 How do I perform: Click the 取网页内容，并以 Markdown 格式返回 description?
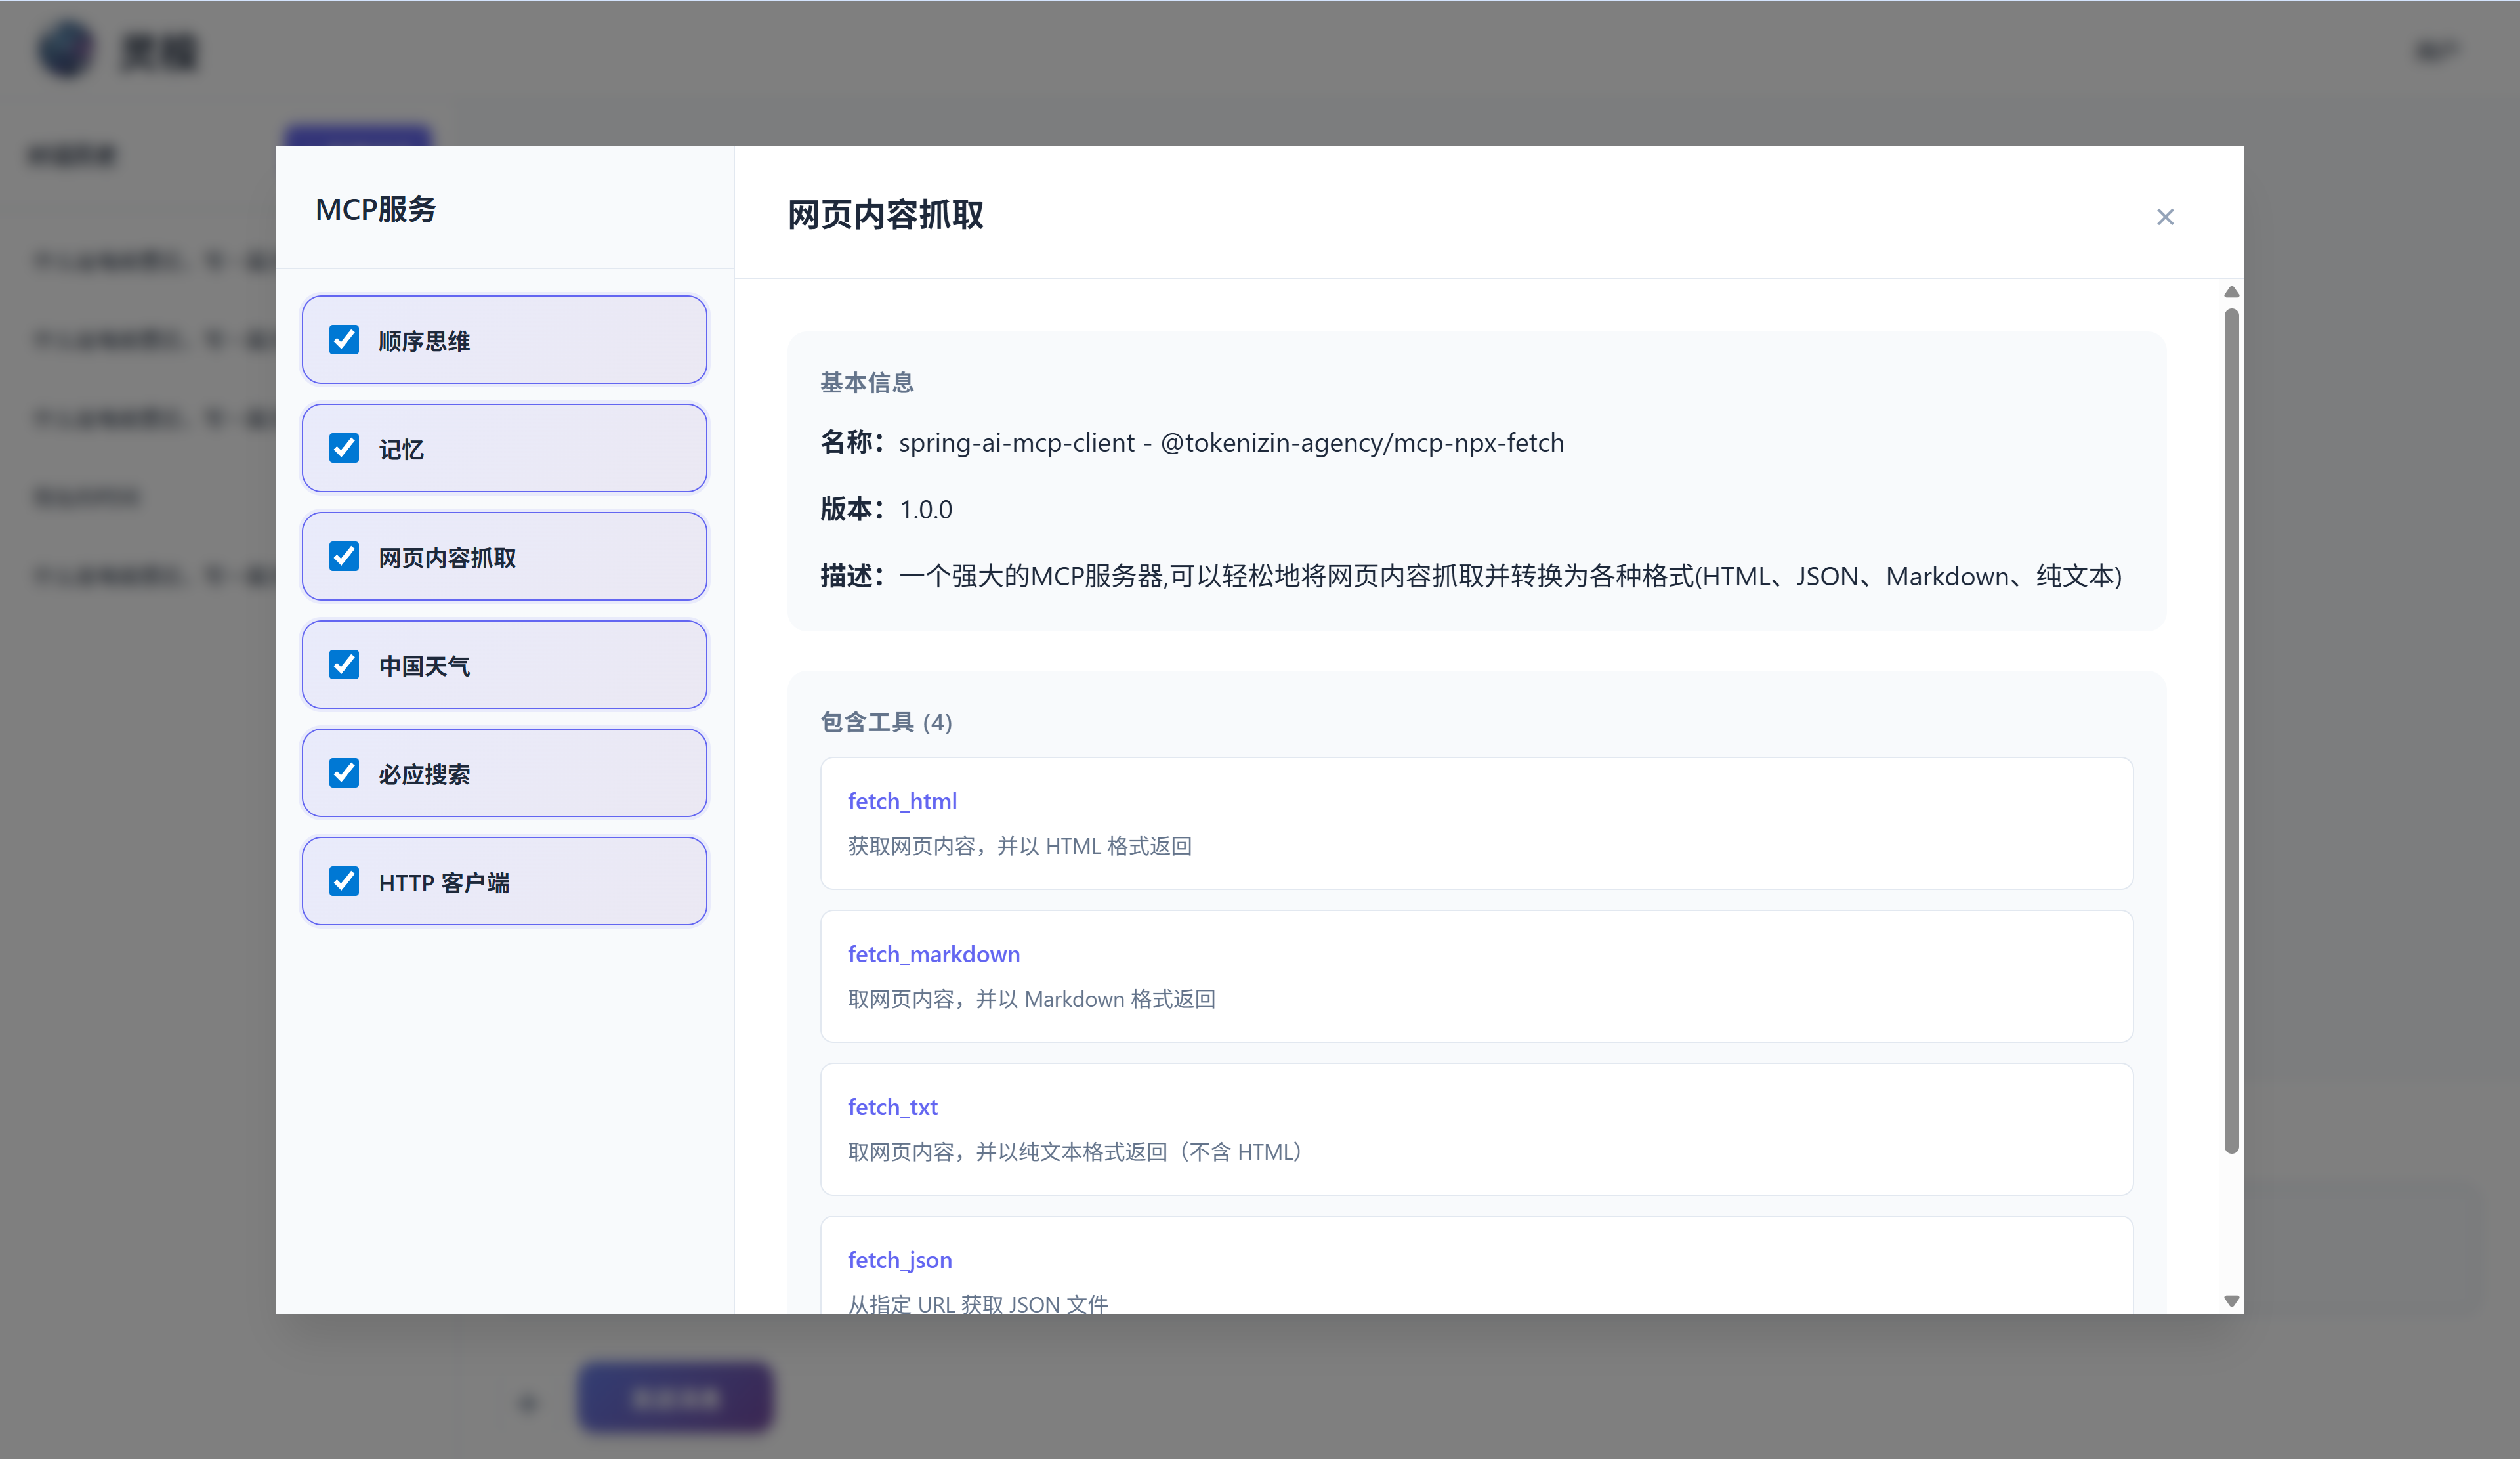(x=1032, y=999)
